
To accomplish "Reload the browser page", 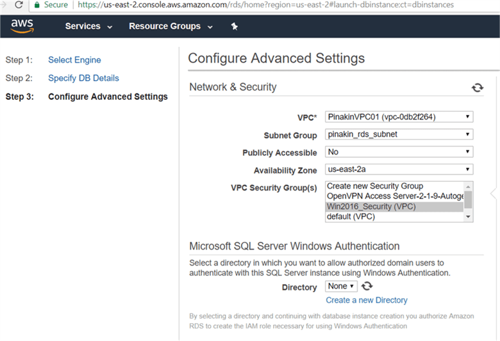I will click(x=19, y=4).
